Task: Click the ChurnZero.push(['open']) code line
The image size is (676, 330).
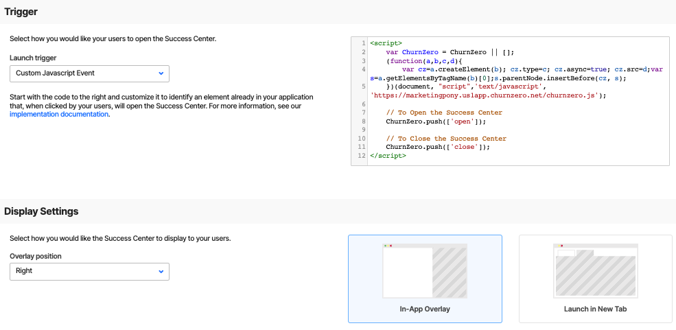Action: [x=436, y=121]
